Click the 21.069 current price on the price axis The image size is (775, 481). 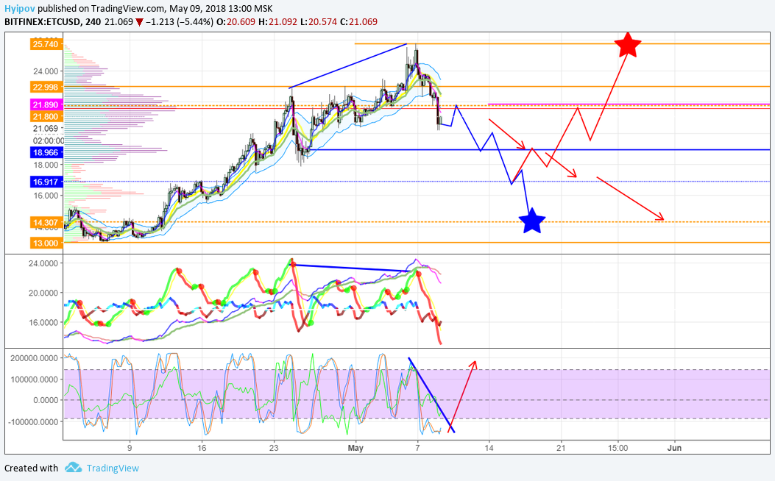coord(46,129)
